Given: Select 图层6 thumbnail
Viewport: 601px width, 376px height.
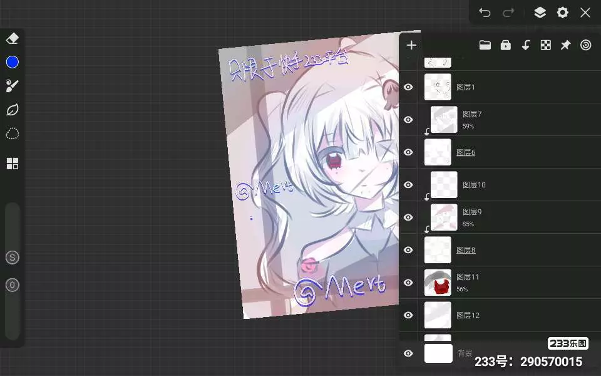Looking at the screenshot, I should pos(438,152).
